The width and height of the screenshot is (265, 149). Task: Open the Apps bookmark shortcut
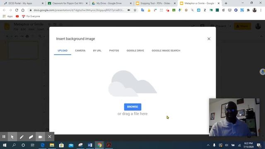point(8,16)
